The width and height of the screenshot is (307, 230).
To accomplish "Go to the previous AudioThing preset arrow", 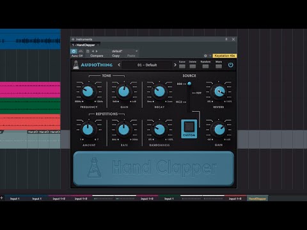I will tap(119, 65).
